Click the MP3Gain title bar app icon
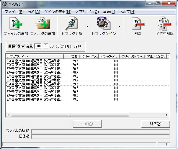The width and height of the screenshot is (178, 149). tap(5, 4)
